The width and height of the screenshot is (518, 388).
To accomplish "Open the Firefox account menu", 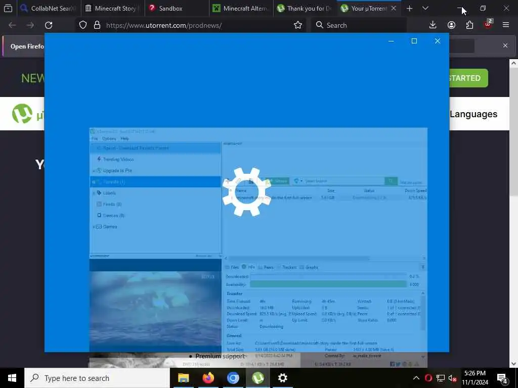I will tap(451, 25).
